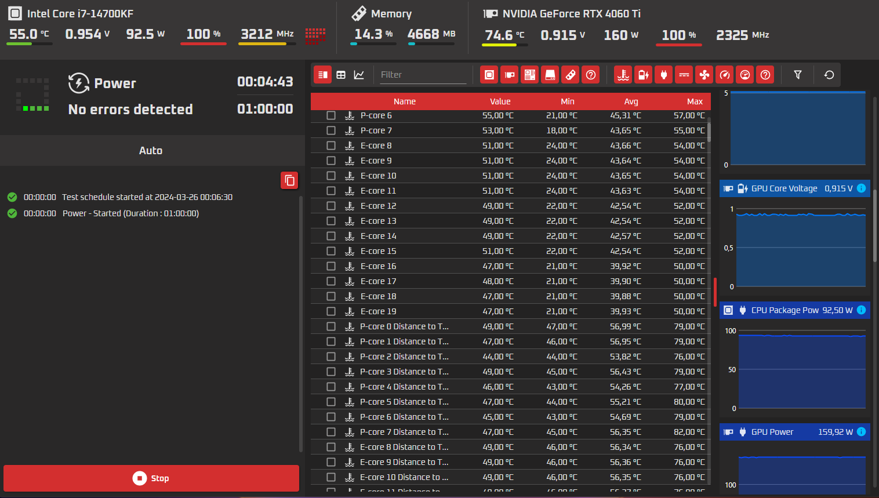Sort the table by the Value column
Viewport: 879px width, 498px height.
[x=500, y=101]
